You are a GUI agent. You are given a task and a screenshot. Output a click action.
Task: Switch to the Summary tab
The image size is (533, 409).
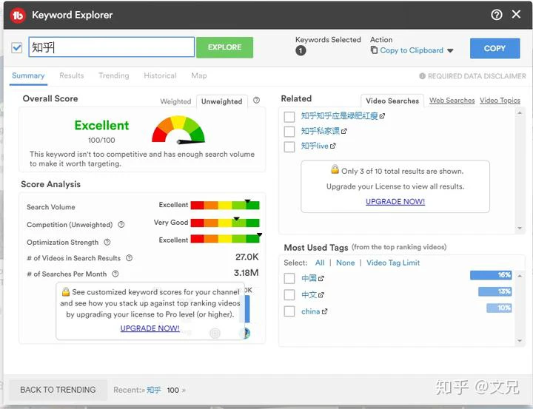(x=28, y=75)
